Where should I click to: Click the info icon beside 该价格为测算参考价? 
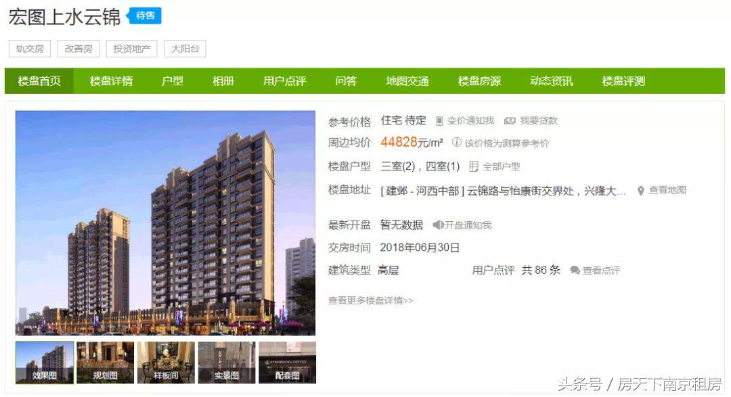coord(456,142)
